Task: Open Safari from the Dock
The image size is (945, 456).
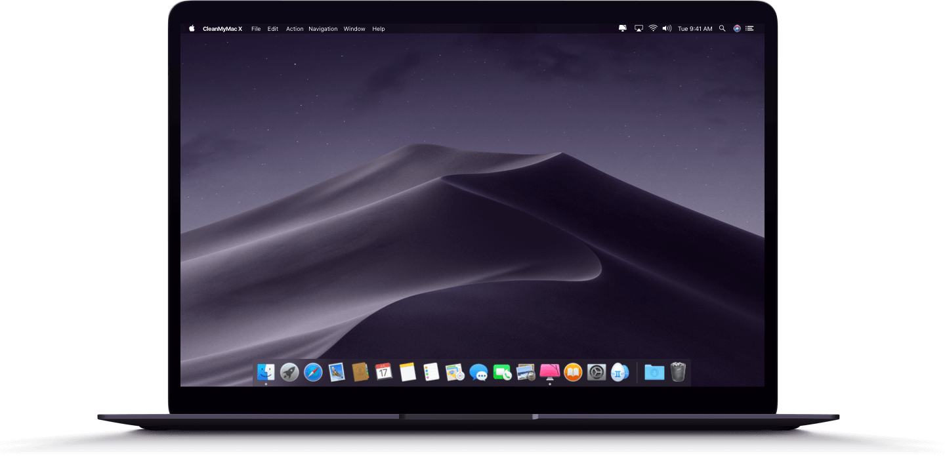Action: [x=313, y=372]
